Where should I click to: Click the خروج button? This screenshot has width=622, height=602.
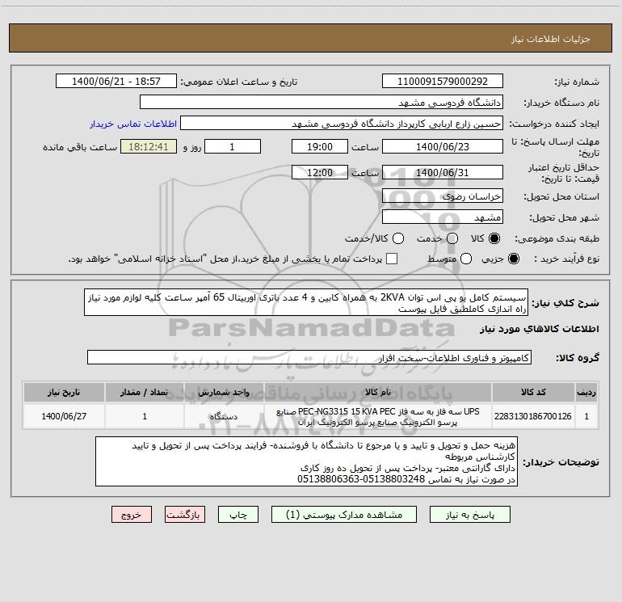[x=132, y=515]
